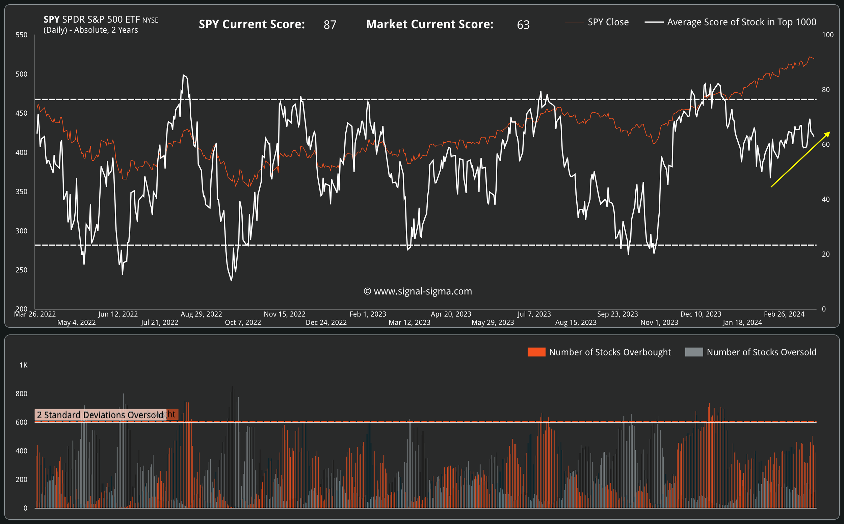Image resolution: width=844 pixels, height=524 pixels.
Task: Click the 300 price axis label
Action: pyautogui.click(x=22, y=230)
